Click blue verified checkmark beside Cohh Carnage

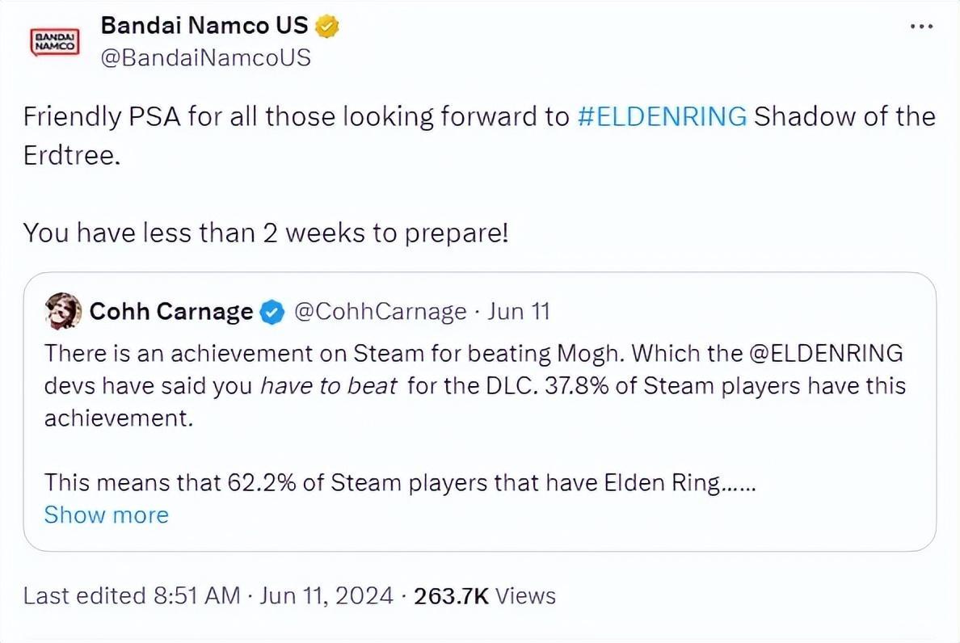[273, 312]
